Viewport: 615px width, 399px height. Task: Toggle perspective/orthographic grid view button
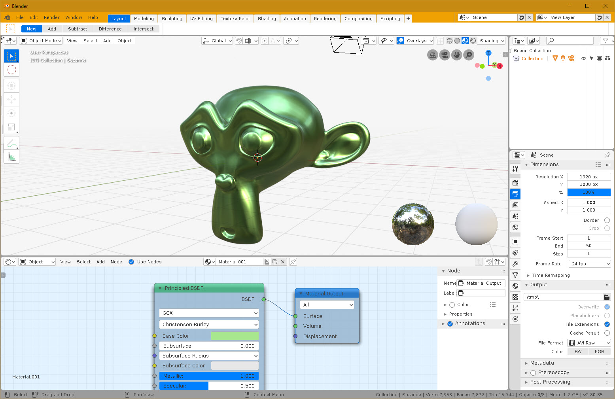[433, 55]
